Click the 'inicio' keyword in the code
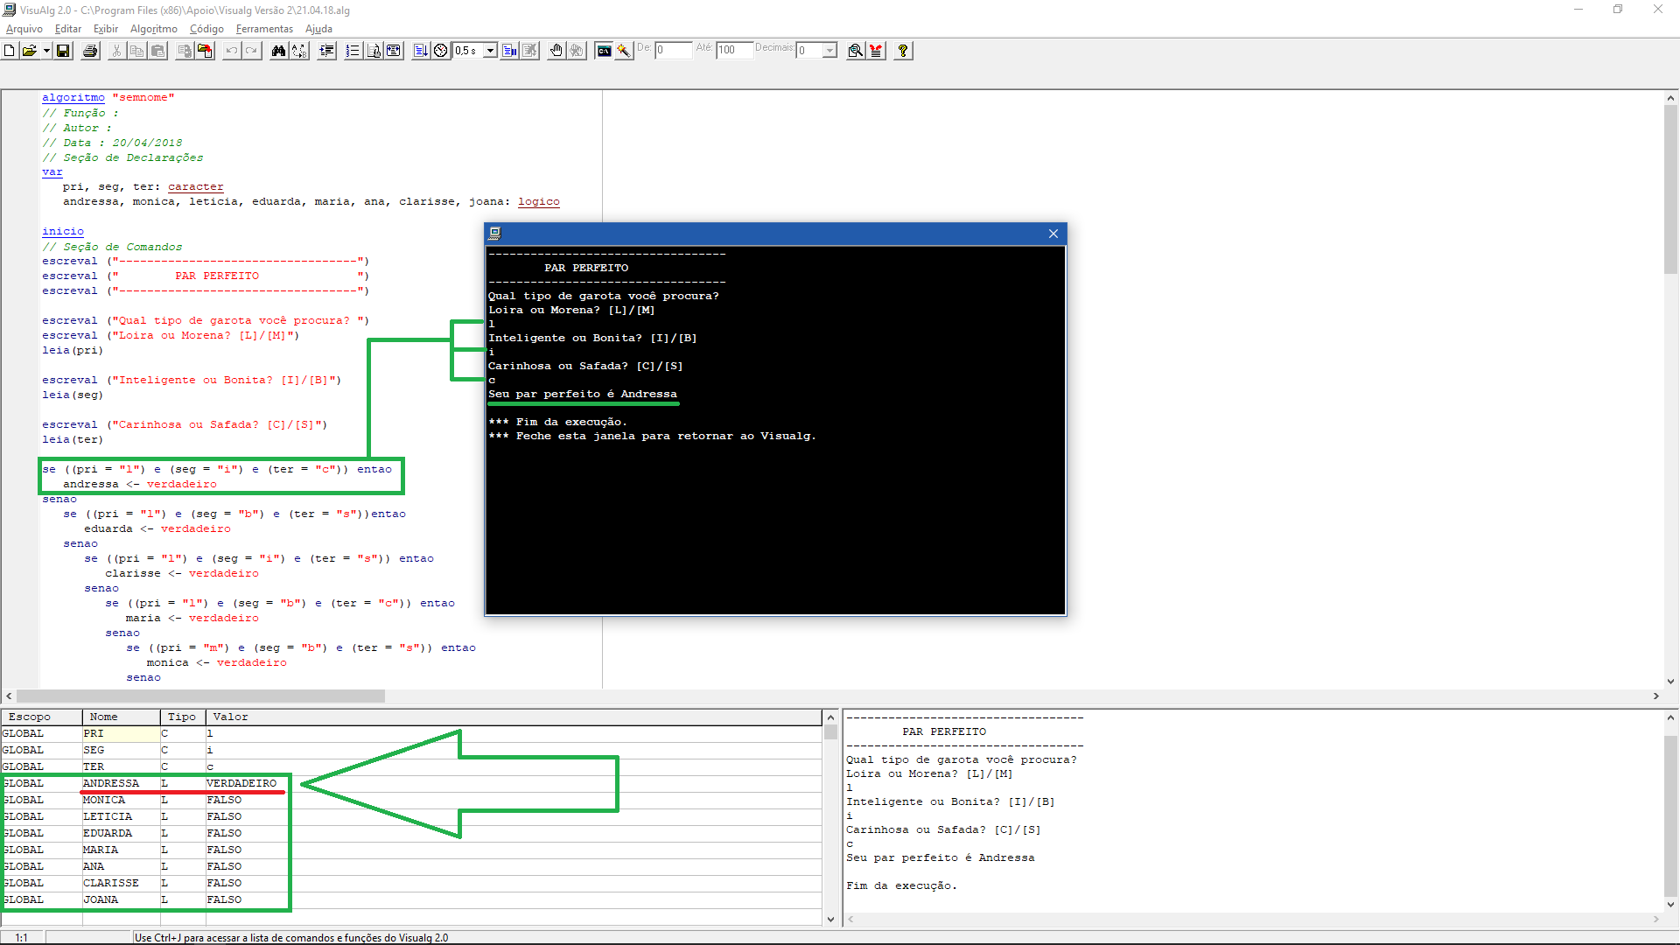The height and width of the screenshot is (945, 1680). pyautogui.click(x=63, y=232)
